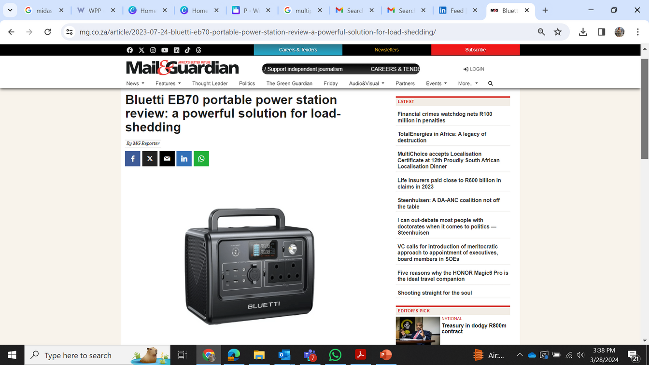Viewport: 649px width, 365px height.
Task: Click the Treasury article thumbnail image
Action: tap(418, 331)
